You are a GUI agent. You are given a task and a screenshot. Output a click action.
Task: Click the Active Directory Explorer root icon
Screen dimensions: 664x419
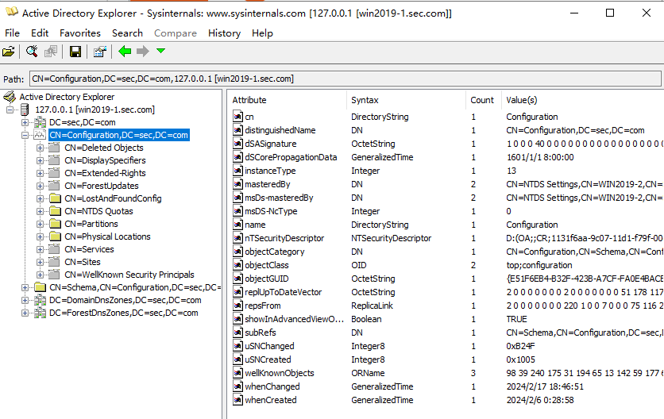pos(10,97)
